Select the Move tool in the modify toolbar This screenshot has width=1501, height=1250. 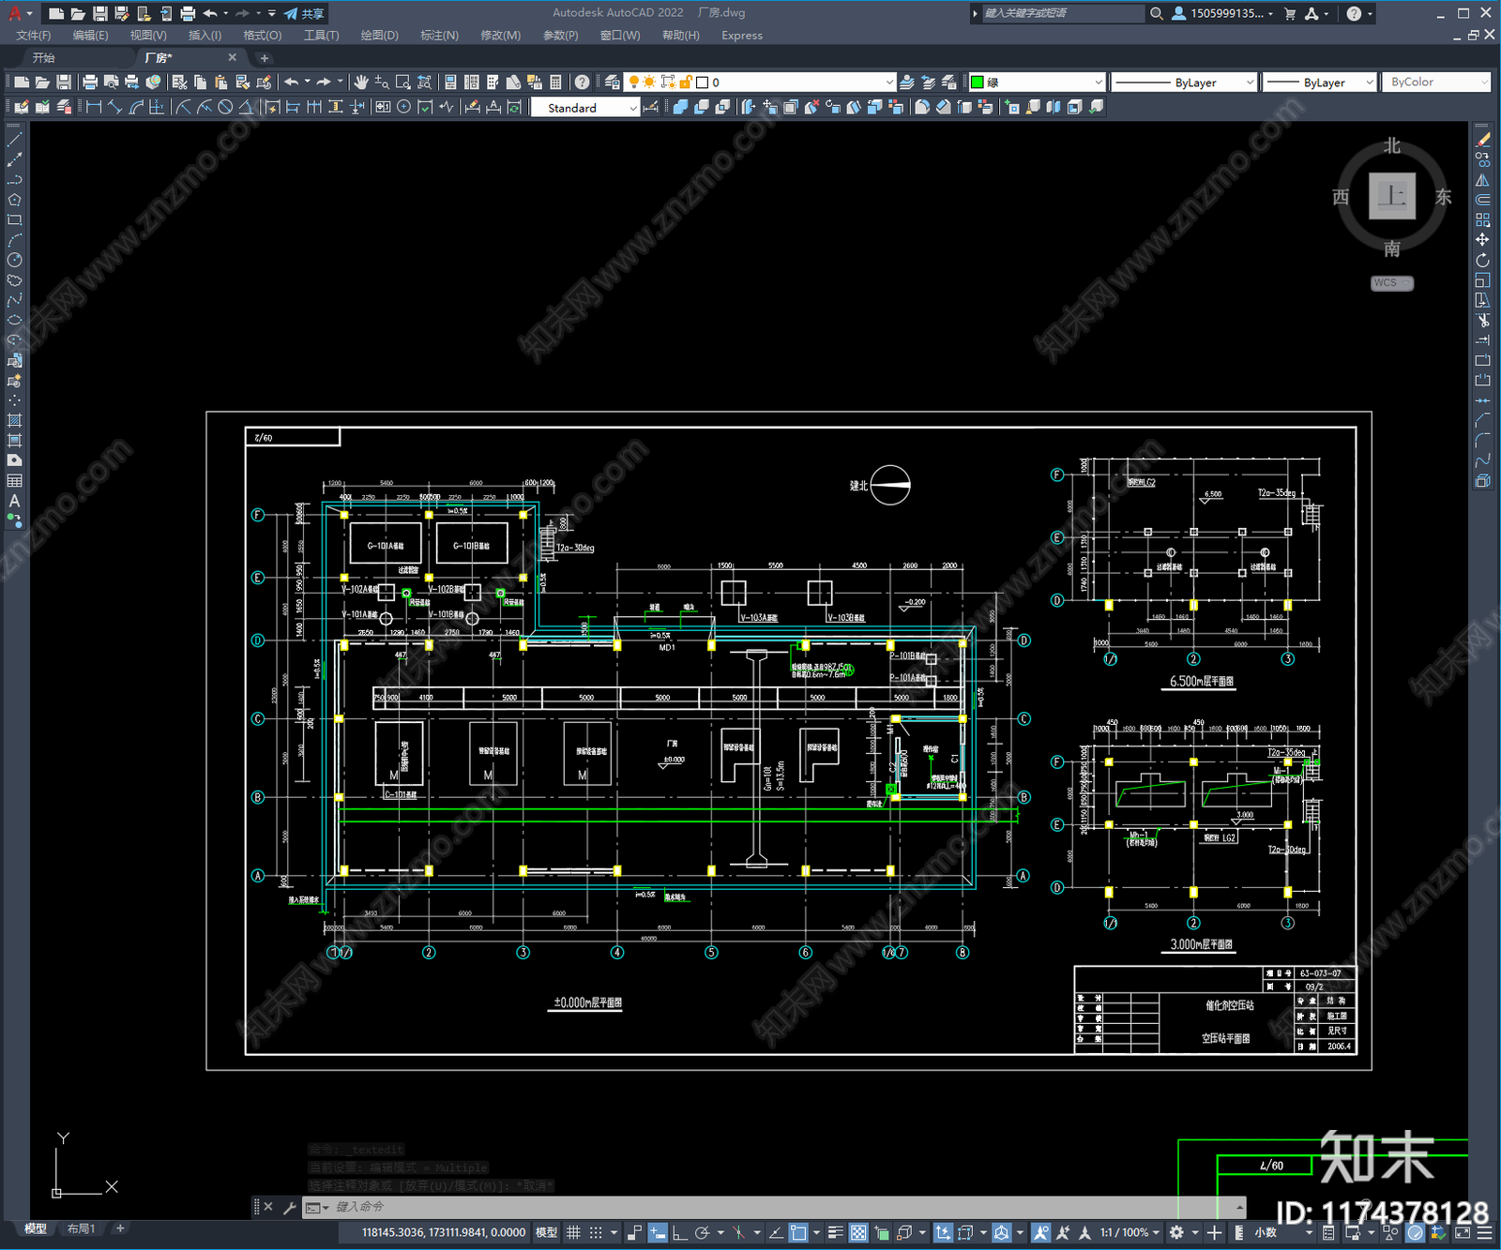(1482, 240)
